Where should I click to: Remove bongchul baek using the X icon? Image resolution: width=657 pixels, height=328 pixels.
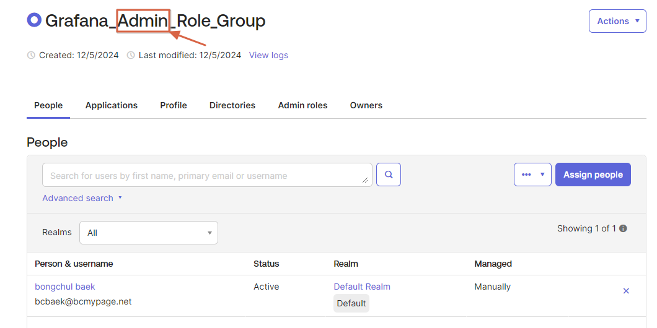pos(625,291)
